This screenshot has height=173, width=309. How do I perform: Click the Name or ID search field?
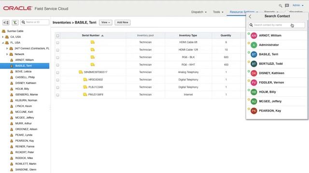35,23
